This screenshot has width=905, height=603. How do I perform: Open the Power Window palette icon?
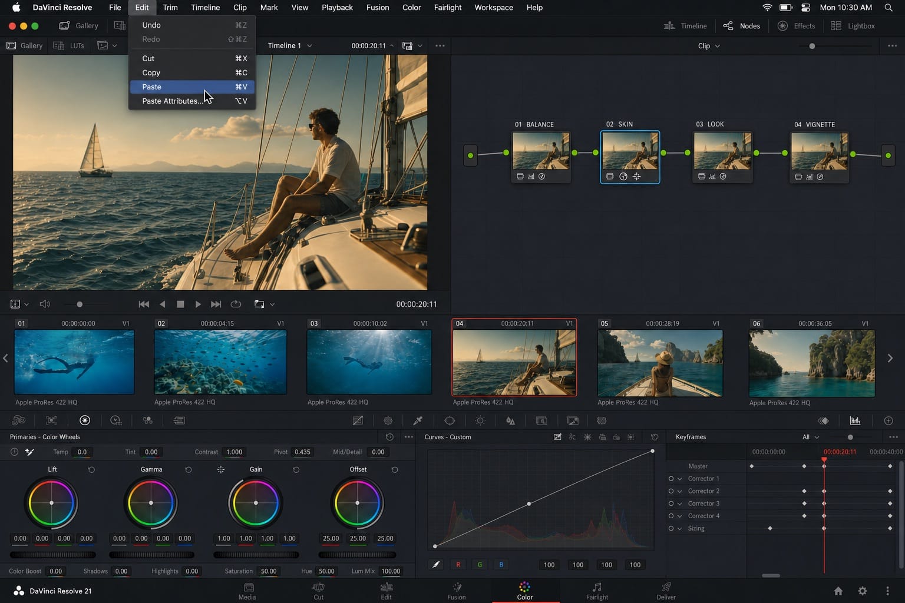coord(450,420)
